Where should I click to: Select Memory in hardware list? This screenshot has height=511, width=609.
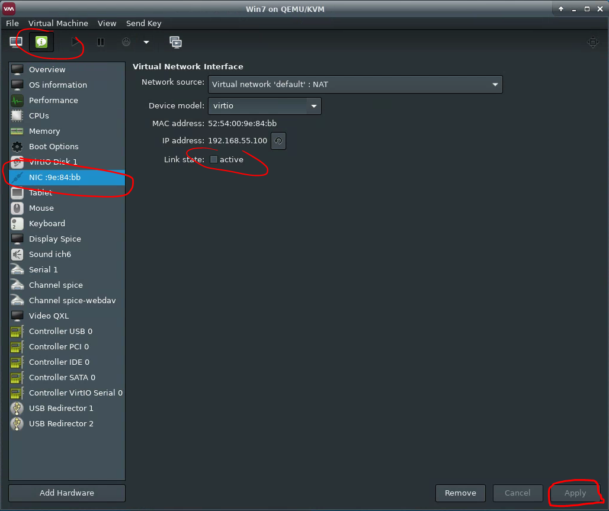pyautogui.click(x=67, y=131)
